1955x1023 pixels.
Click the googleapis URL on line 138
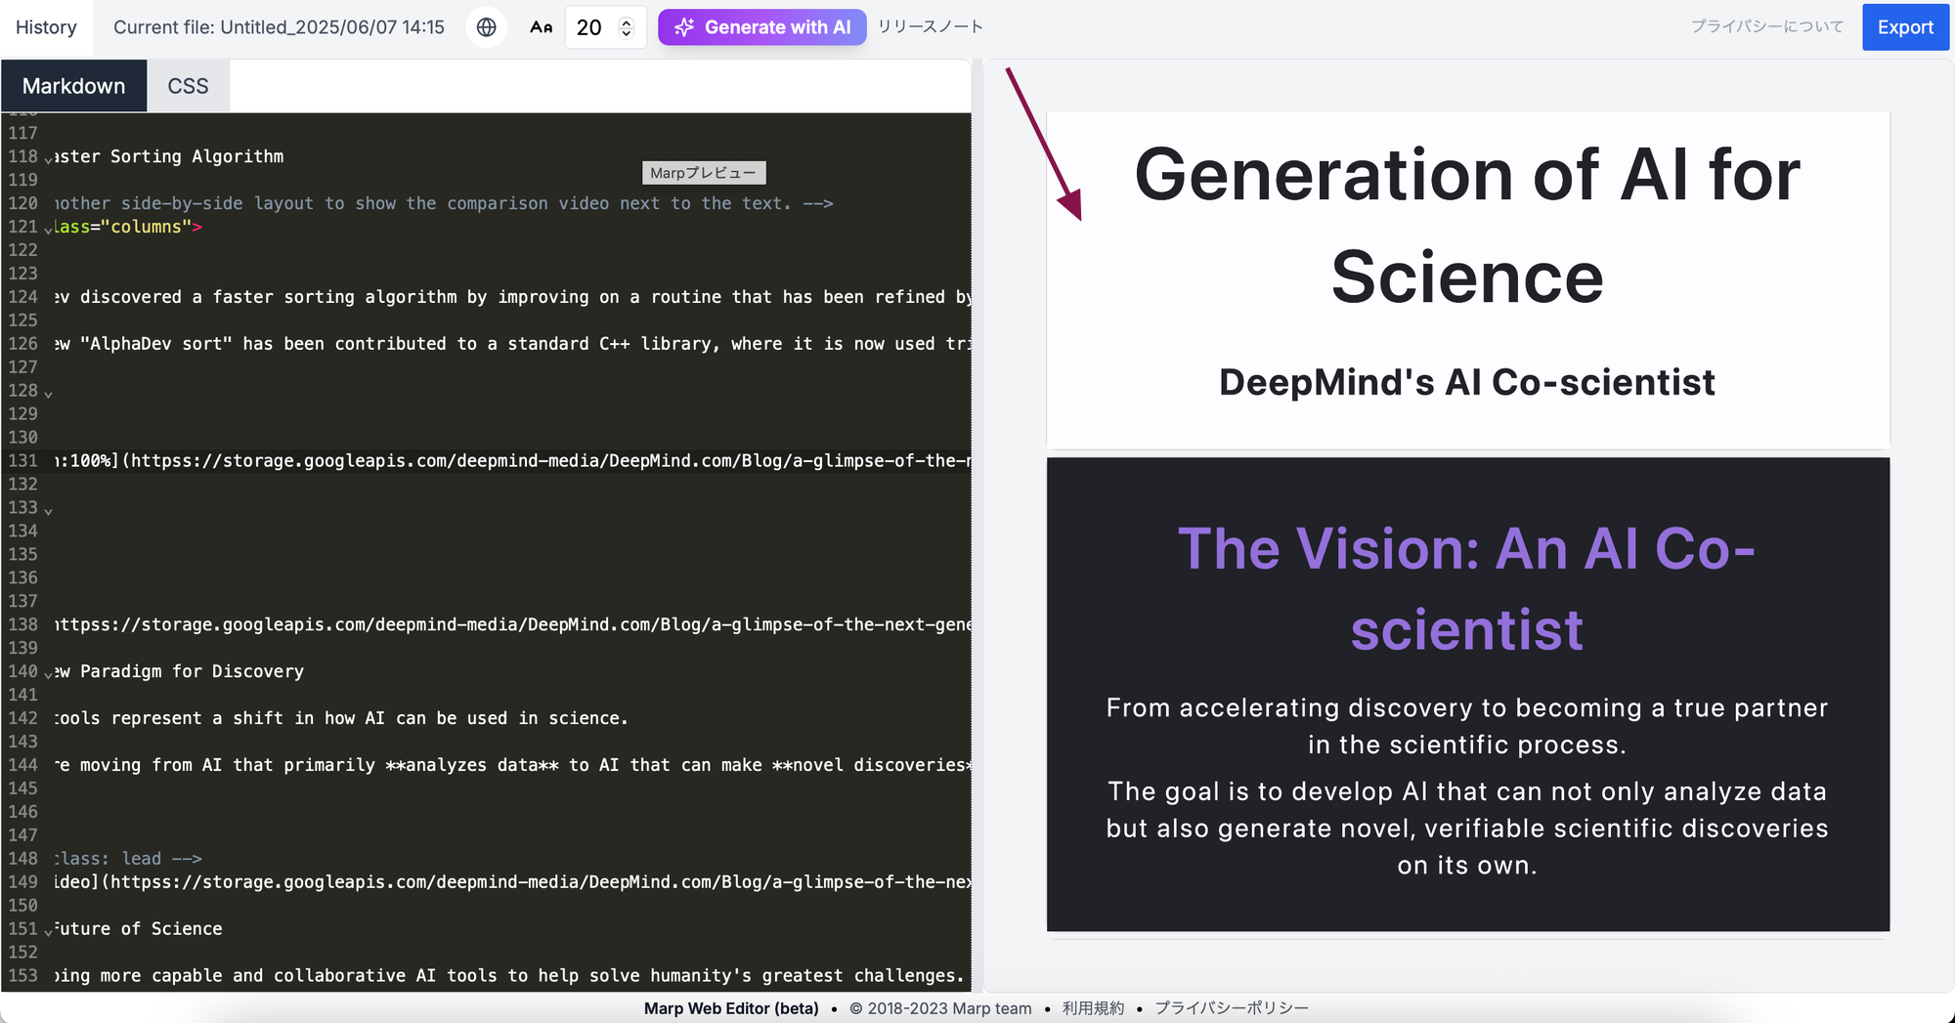(x=512, y=624)
